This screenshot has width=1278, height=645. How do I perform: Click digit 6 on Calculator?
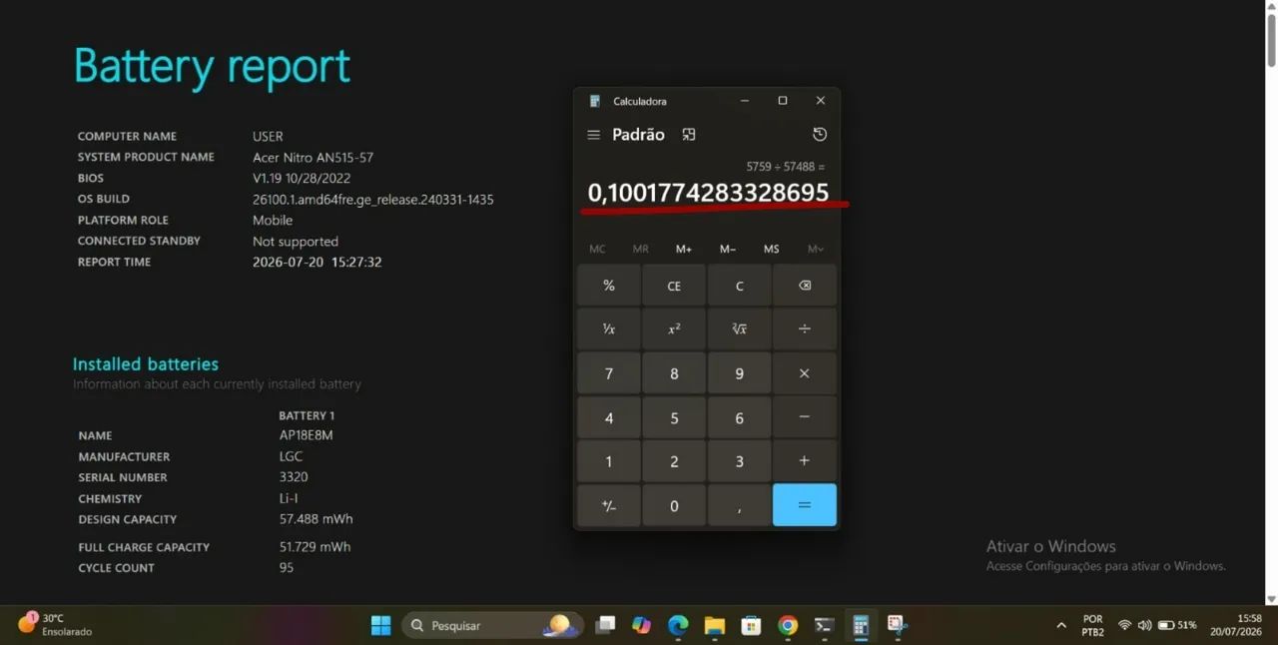pos(740,417)
